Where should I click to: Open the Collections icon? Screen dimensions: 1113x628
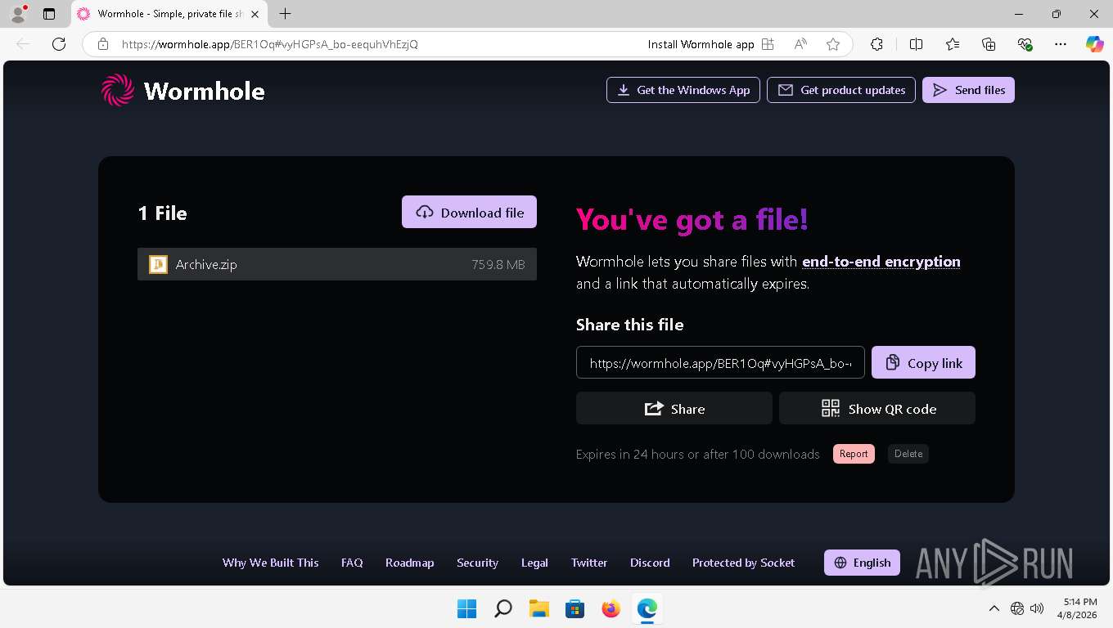[x=989, y=44]
